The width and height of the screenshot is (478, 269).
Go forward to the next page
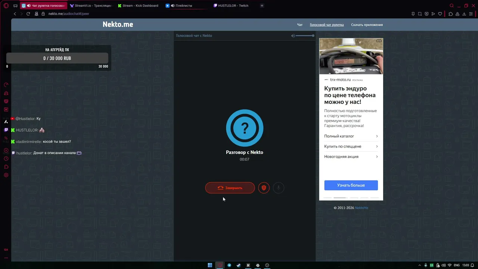coord(21,14)
